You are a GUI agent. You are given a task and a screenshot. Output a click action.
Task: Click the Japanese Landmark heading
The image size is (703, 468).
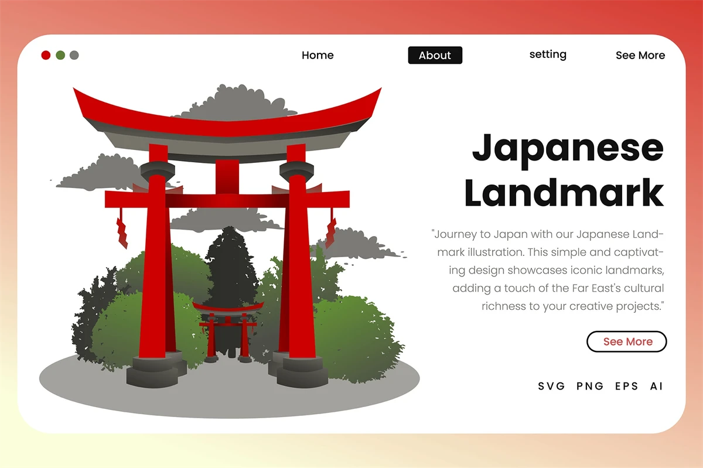point(567,170)
